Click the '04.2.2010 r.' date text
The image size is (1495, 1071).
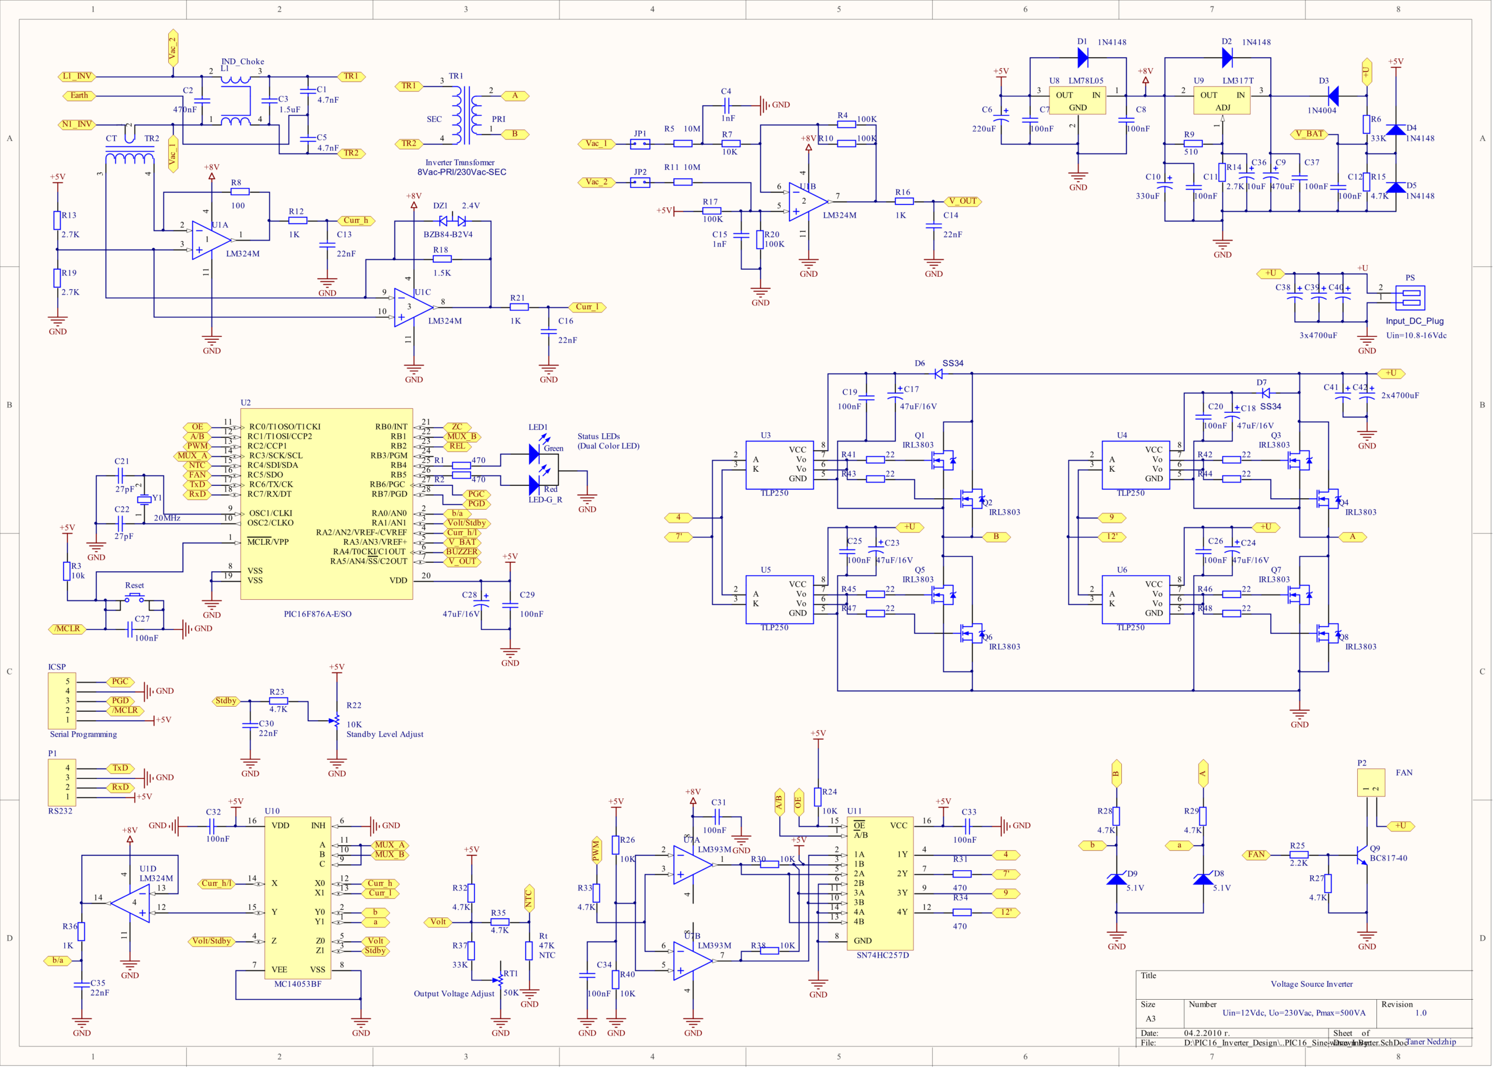point(1207,1034)
